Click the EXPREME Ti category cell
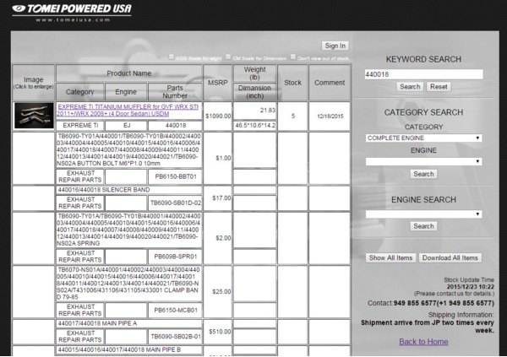The height and width of the screenshot is (357, 507). pos(80,126)
